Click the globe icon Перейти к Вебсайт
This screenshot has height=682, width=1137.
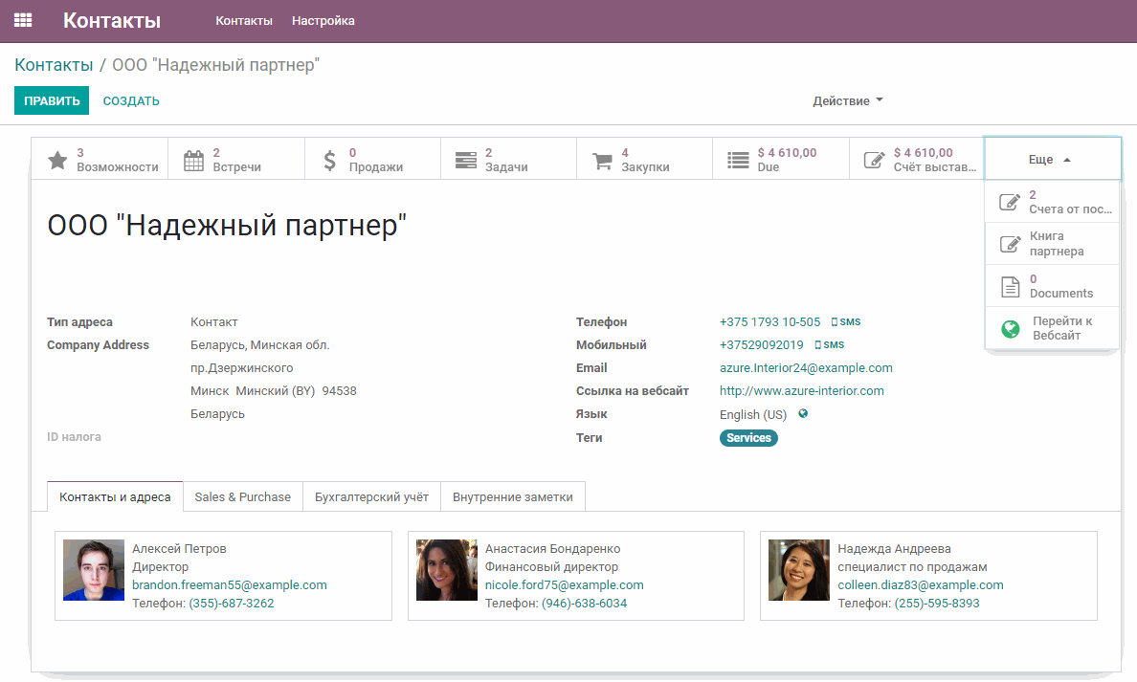click(1010, 328)
